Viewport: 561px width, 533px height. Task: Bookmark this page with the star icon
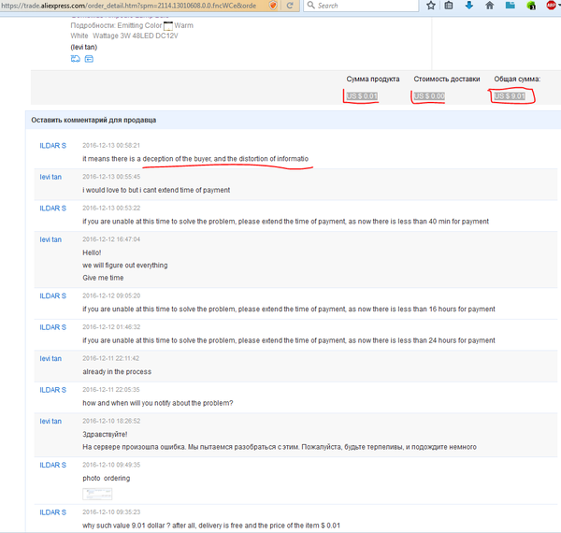coord(430,6)
